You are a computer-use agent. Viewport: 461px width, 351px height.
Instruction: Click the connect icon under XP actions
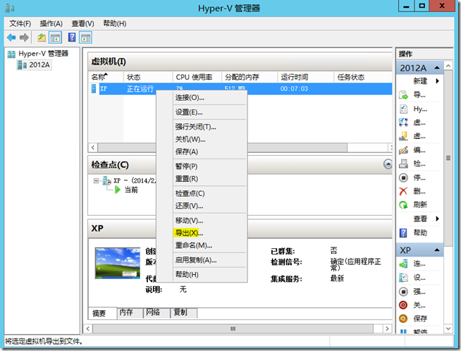403,264
